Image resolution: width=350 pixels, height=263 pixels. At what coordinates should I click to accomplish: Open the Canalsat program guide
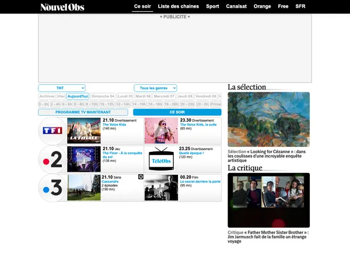(x=236, y=6)
